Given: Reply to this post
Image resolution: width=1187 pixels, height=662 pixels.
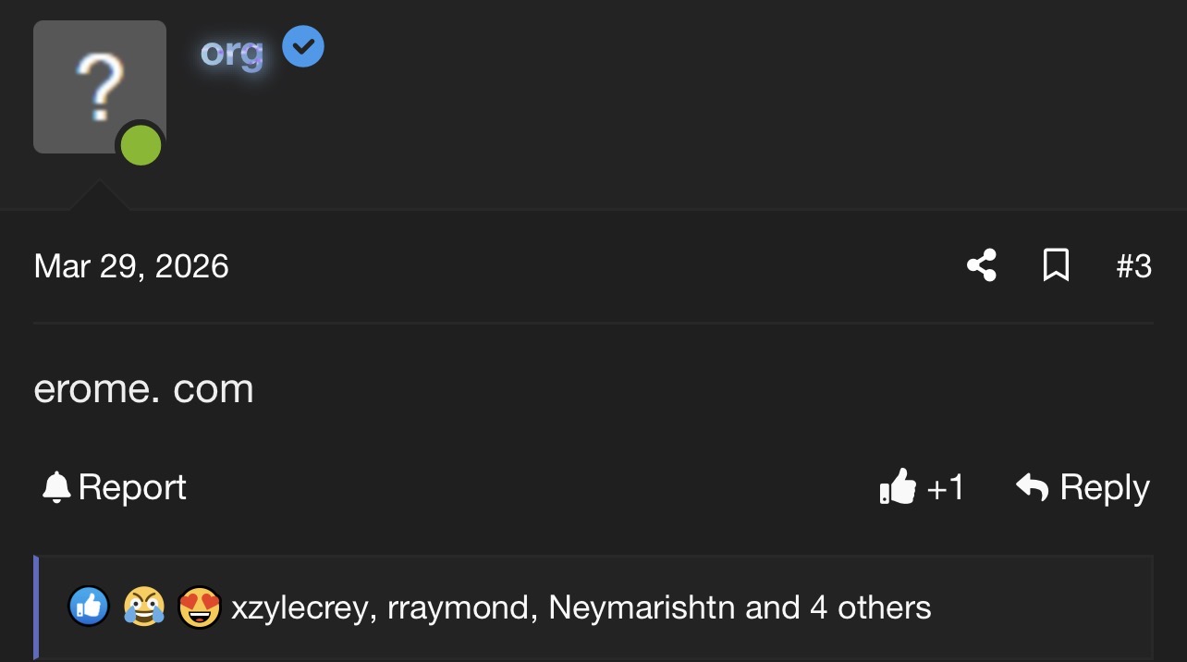Looking at the screenshot, I should tap(1104, 487).
